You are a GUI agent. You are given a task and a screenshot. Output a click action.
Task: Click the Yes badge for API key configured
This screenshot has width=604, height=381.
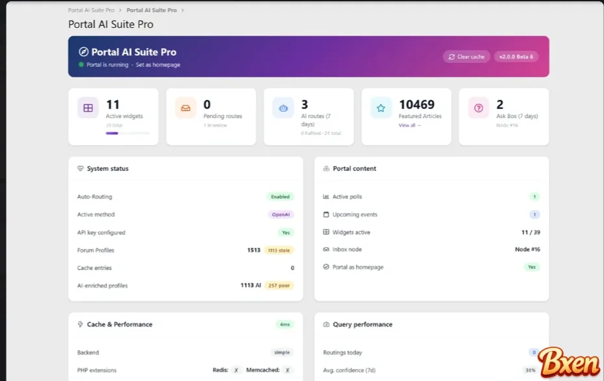286,232
